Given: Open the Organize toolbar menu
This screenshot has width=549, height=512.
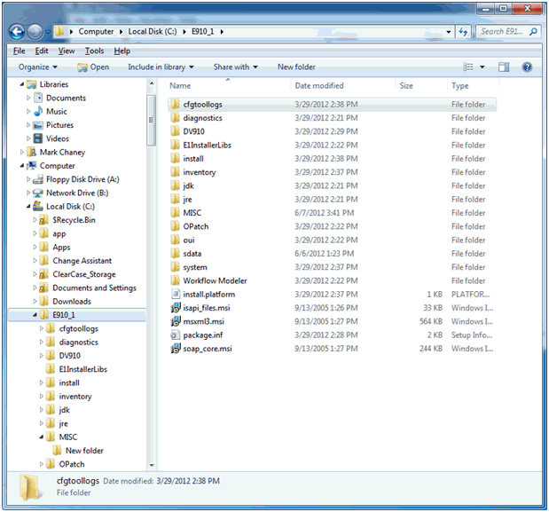Looking at the screenshot, I should [x=38, y=67].
